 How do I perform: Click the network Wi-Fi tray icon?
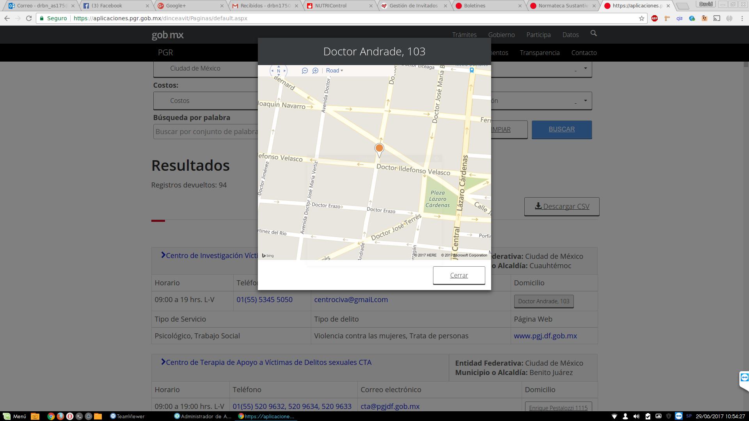[614, 416]
